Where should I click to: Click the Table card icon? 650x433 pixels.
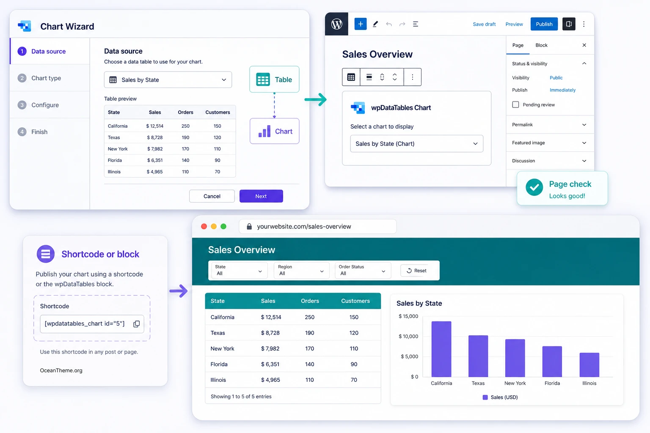263,79
